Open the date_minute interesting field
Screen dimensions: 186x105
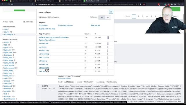(9, 63)
